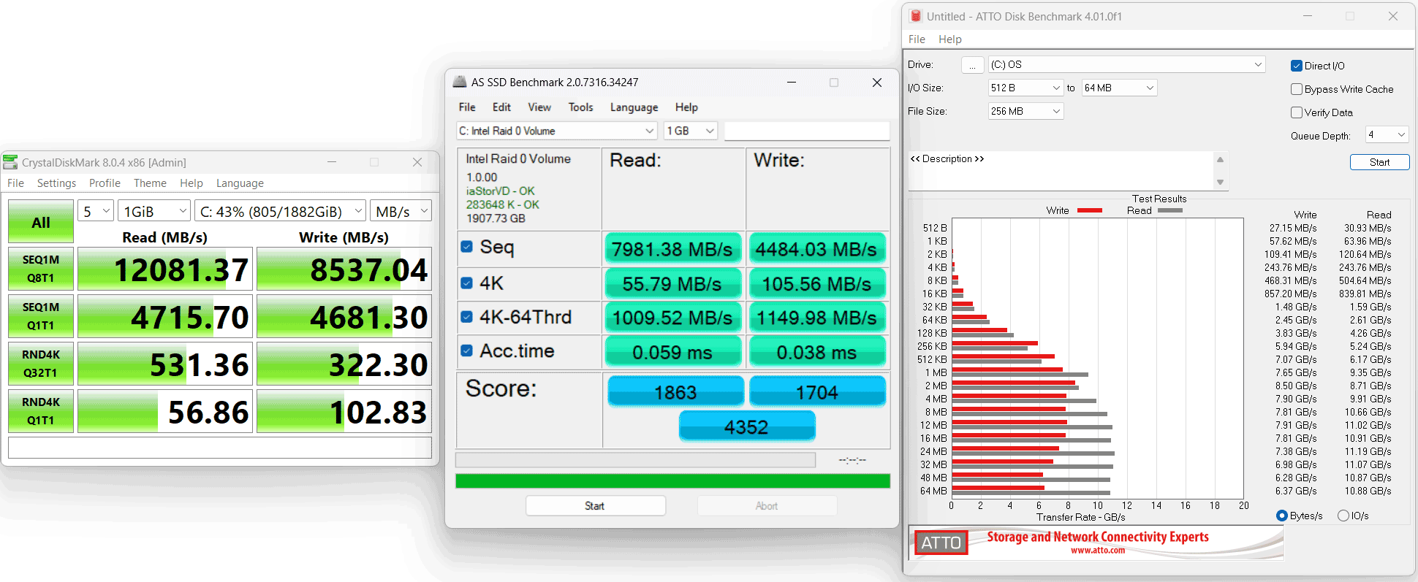This screenshot has width=1418, height=582.
Task: Run the RND4K Q32T1 test
Action: click(x=41, y=364)
